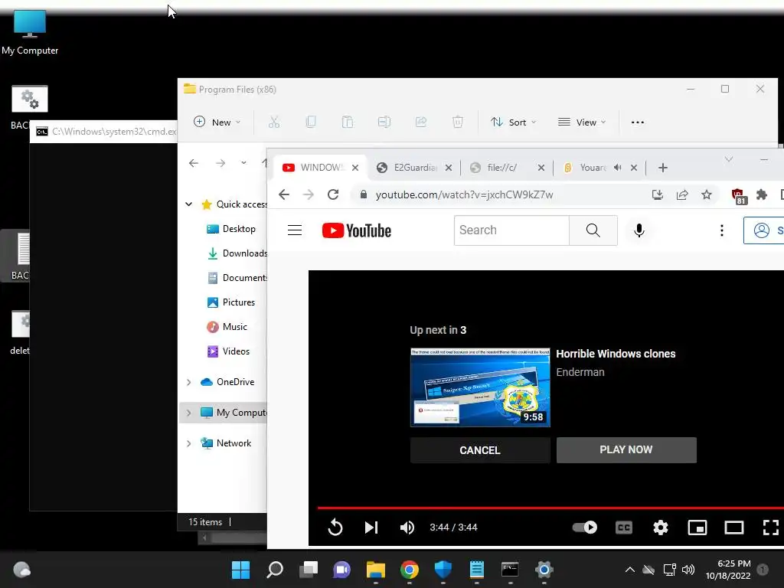Click the Cut scissors icon in Explorer toolbar
The image size is (784, 588).
point(274,122)
